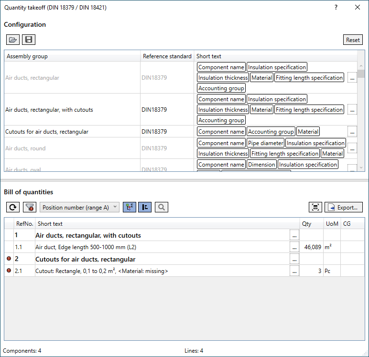Click Component name tag in Air ducts, round row
369x357 pixels.
[221, 143]
